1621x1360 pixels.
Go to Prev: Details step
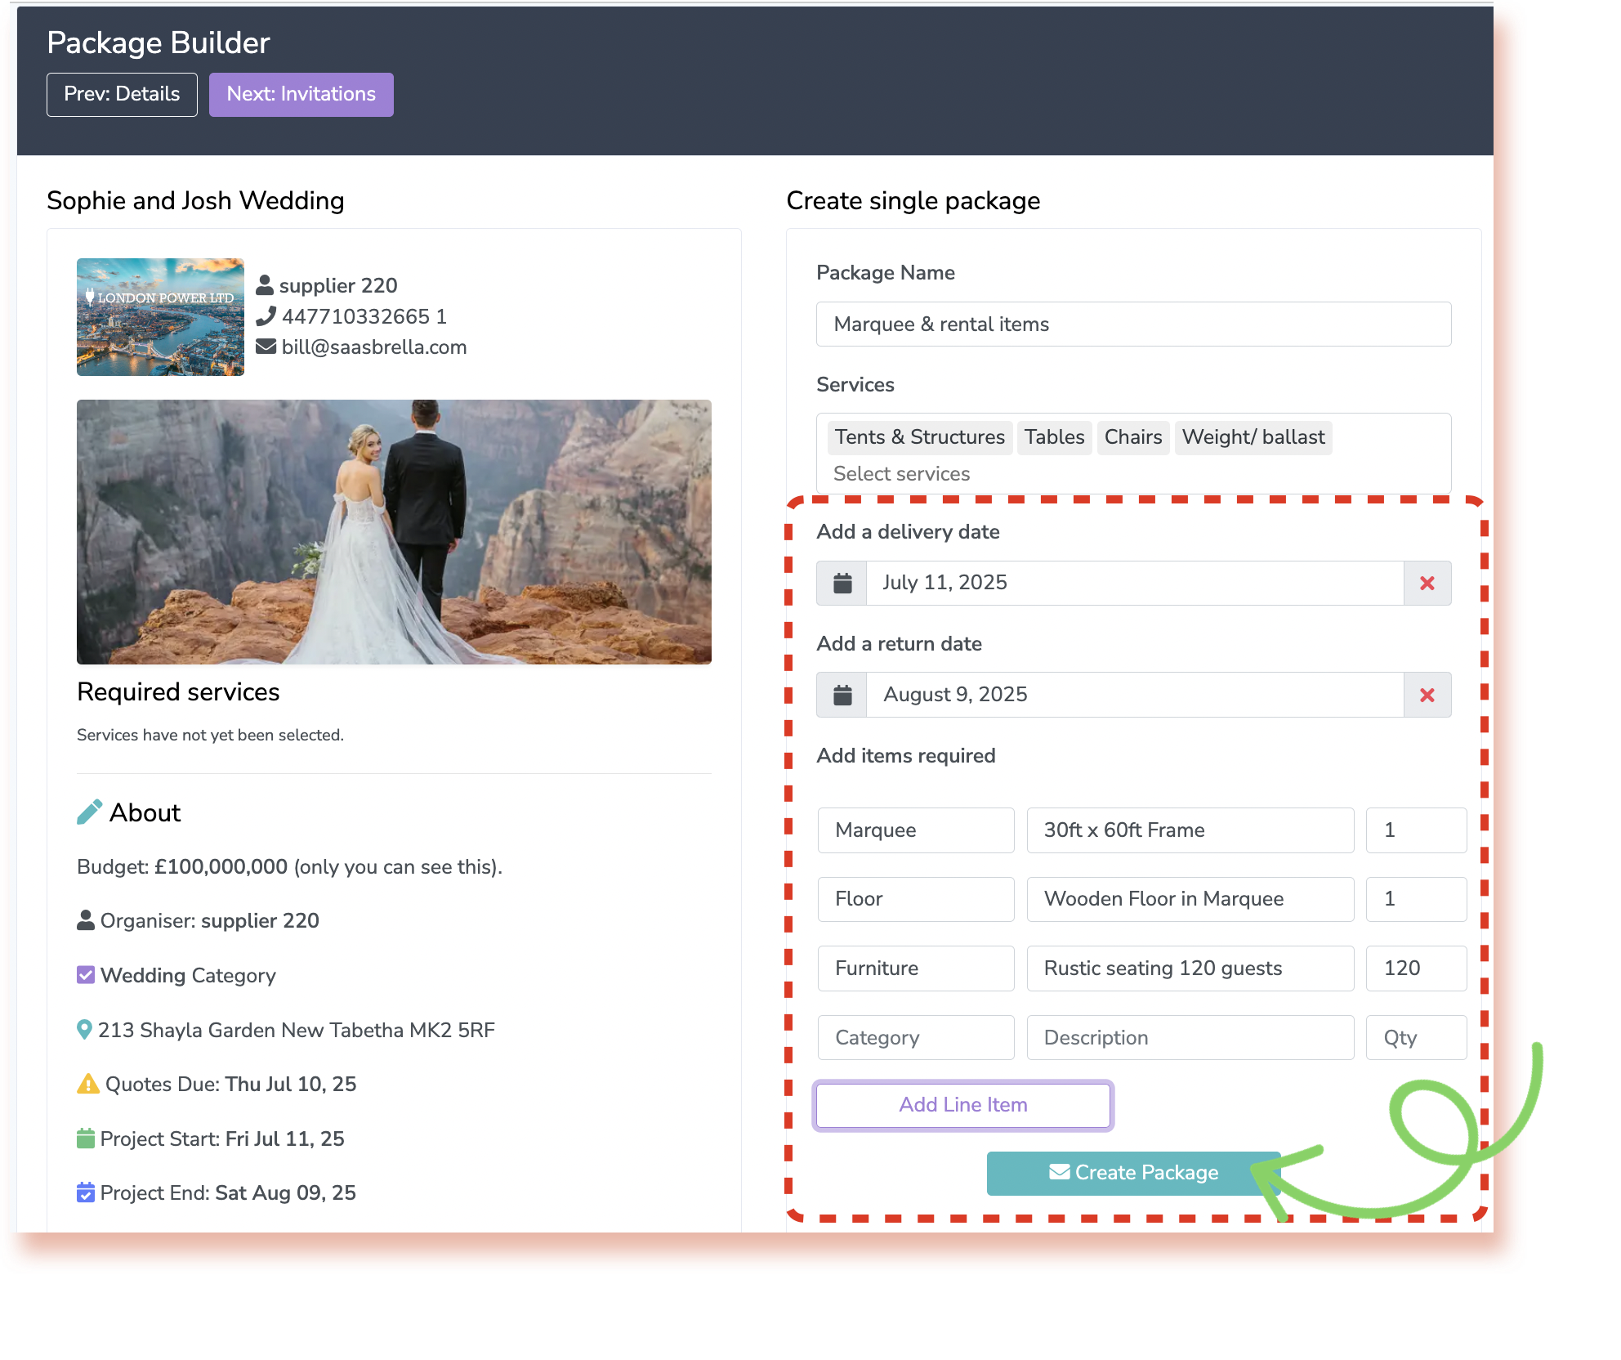(x=122, y=95)
